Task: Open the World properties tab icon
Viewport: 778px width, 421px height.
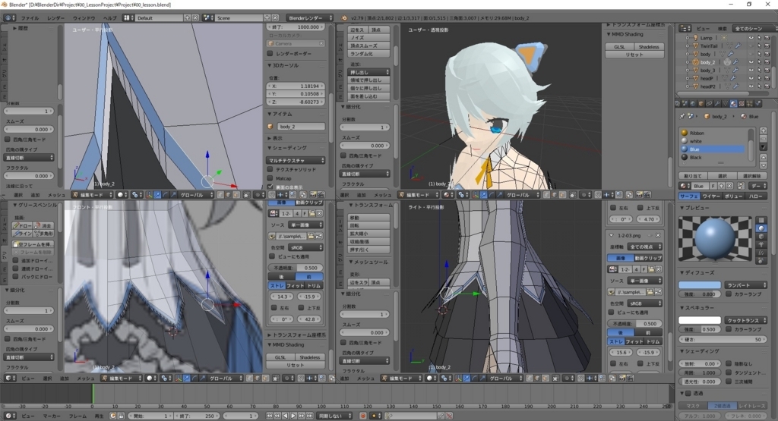Action: 693,103
